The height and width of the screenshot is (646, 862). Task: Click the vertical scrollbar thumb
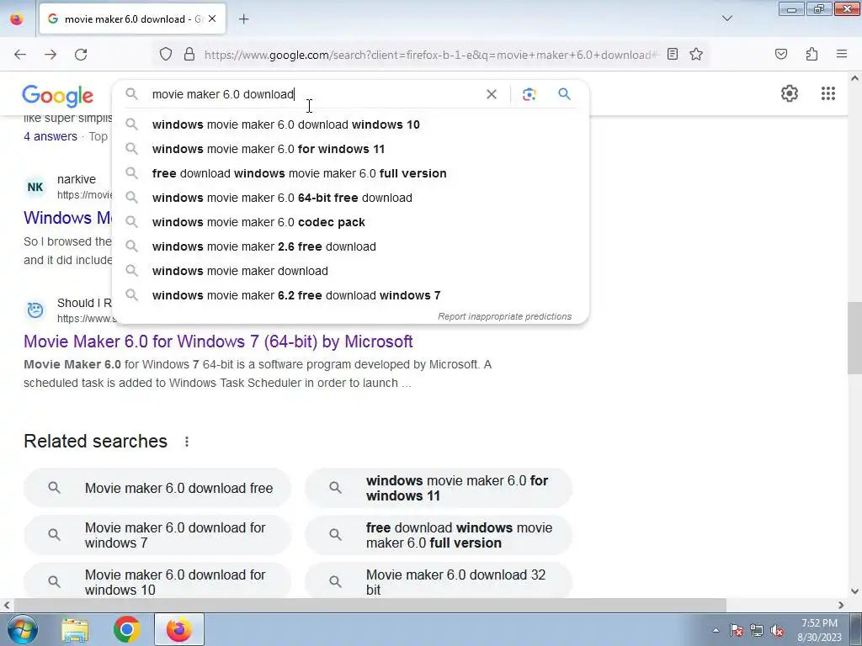coord(855,338)
